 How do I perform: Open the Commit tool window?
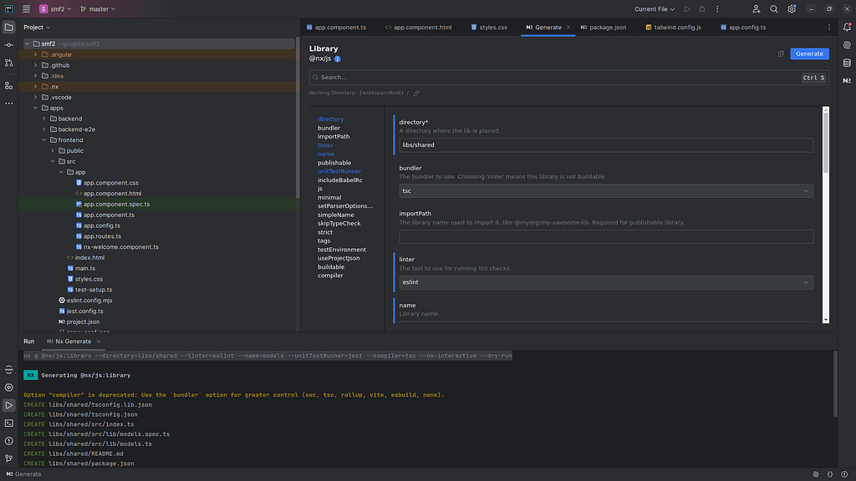pos(8,45)
